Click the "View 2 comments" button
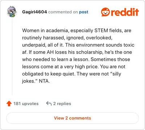Screen dimensions: 145x130 coord(72,118)
